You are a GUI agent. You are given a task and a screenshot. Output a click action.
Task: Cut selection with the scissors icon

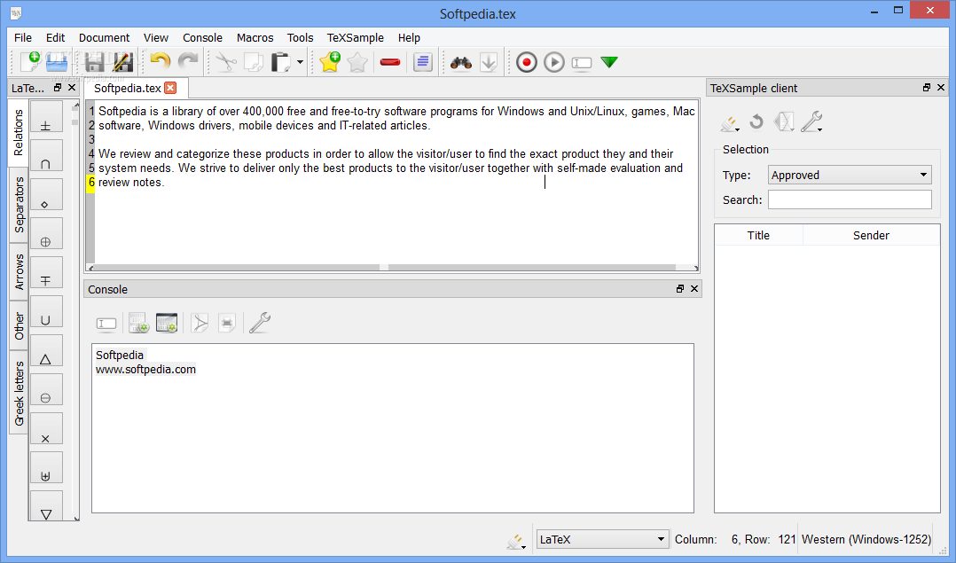[x=225, y=62]
